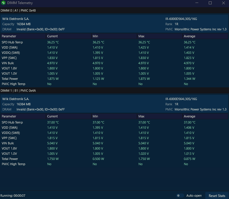The width and height of the screenshot is (229, 199).
Task: Select the Parameter column header for DIMM 0
Action: click(23, 36)
